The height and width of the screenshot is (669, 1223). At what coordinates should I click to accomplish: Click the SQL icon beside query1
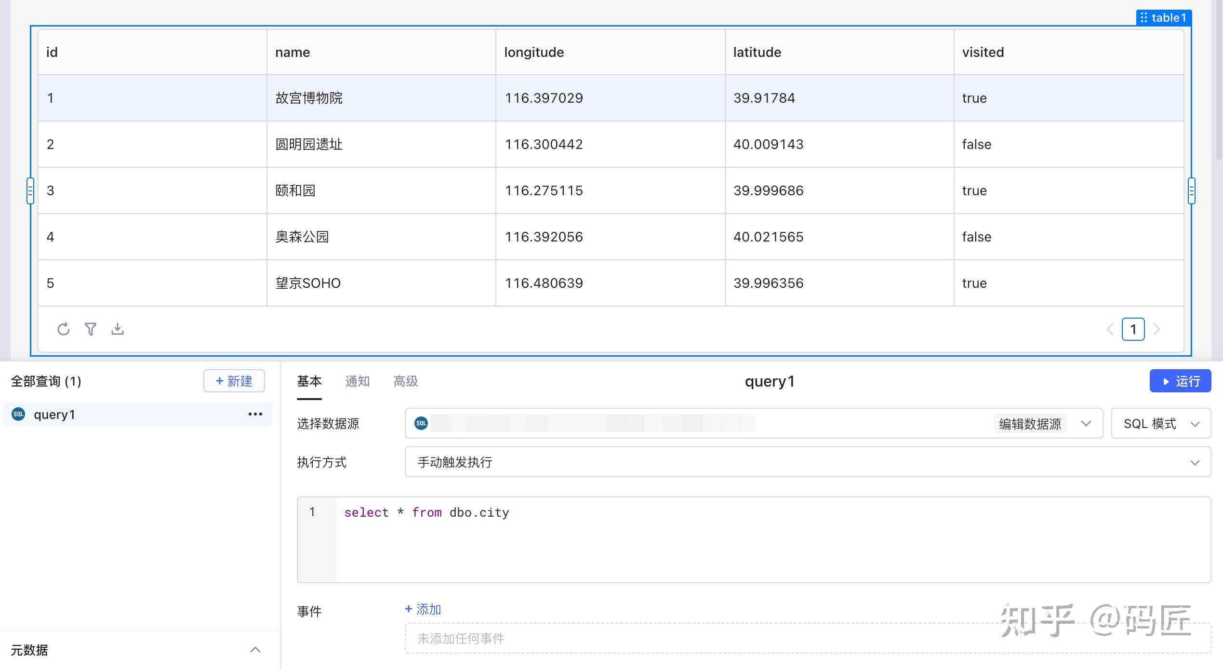coord(18,414)
